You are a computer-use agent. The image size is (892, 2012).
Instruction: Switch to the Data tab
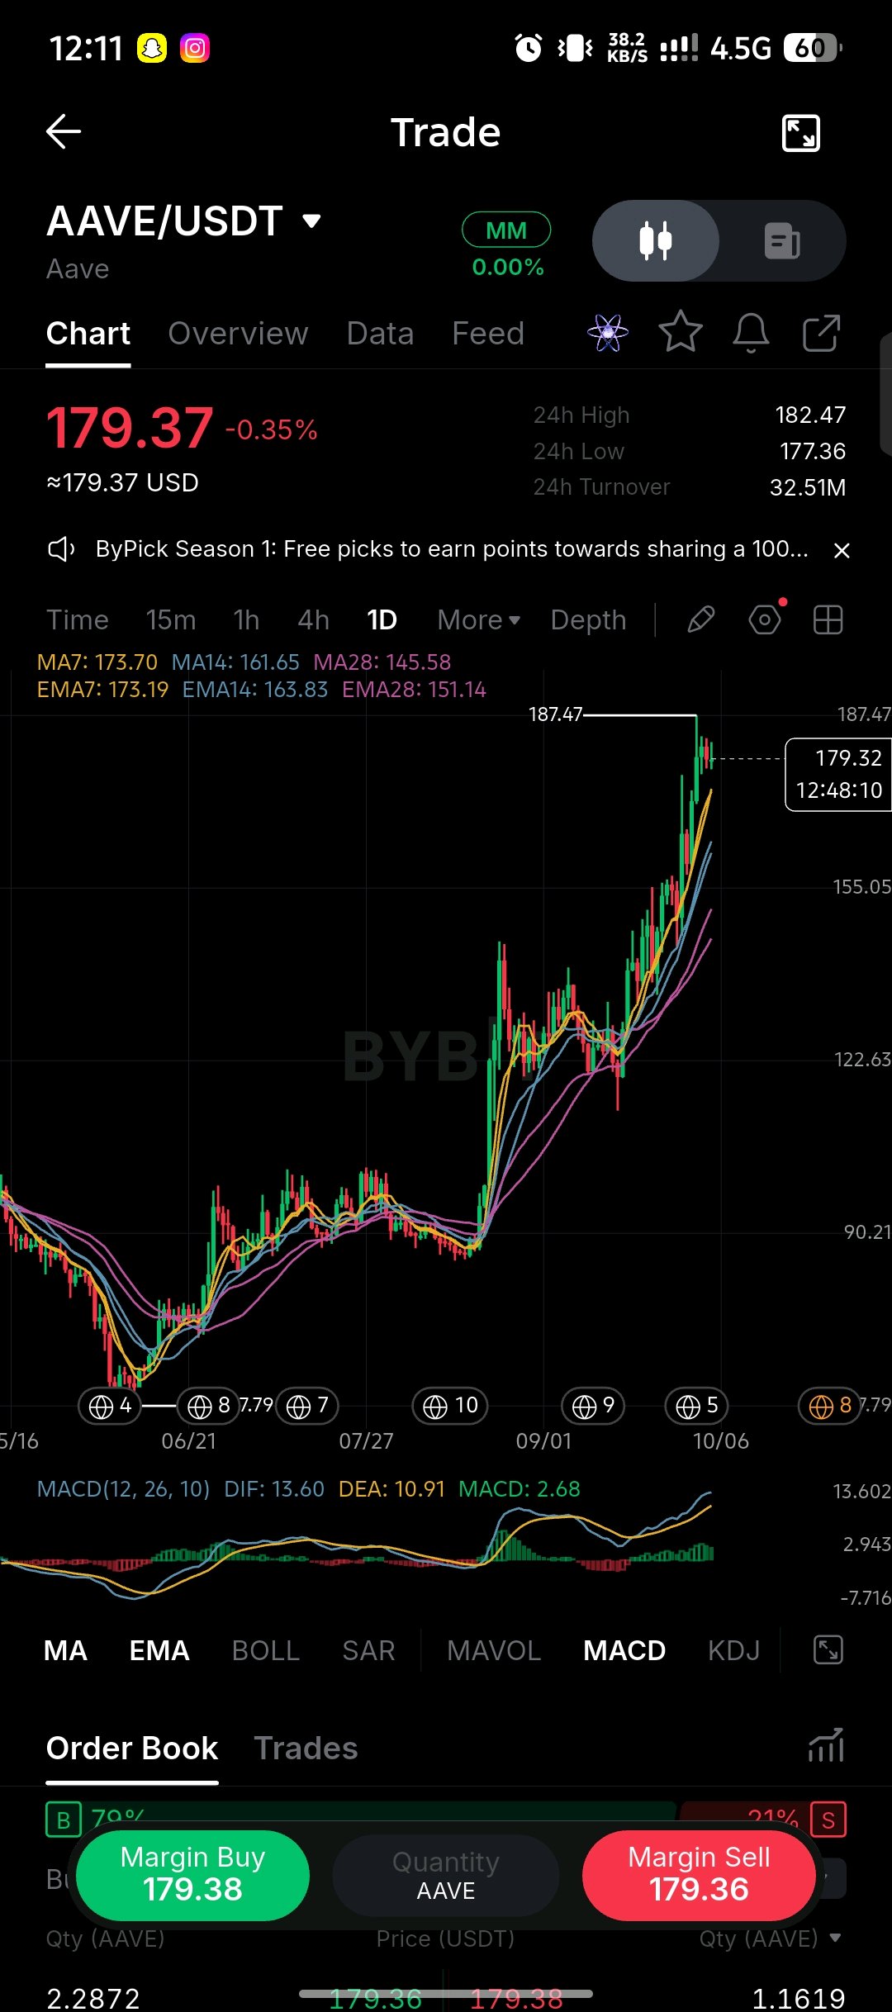point(380,334)
